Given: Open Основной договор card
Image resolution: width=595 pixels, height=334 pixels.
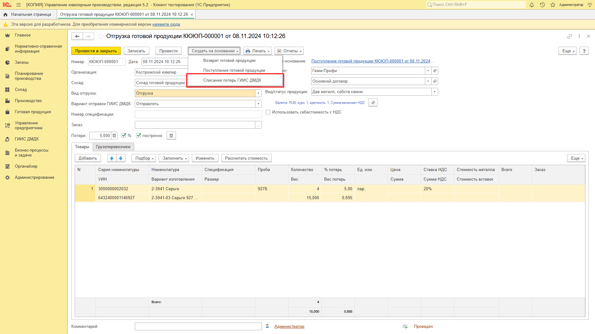Looking at the screenshot, I should click(x=435, y=81).
